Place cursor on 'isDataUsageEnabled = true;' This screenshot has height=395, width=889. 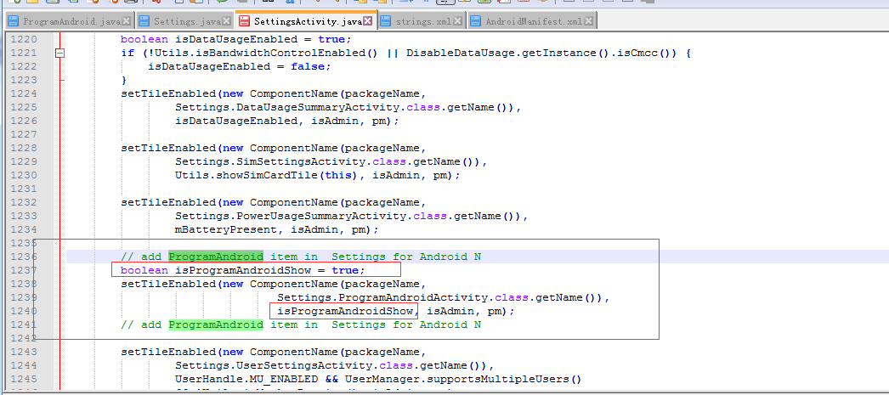[x=263, y=40]
